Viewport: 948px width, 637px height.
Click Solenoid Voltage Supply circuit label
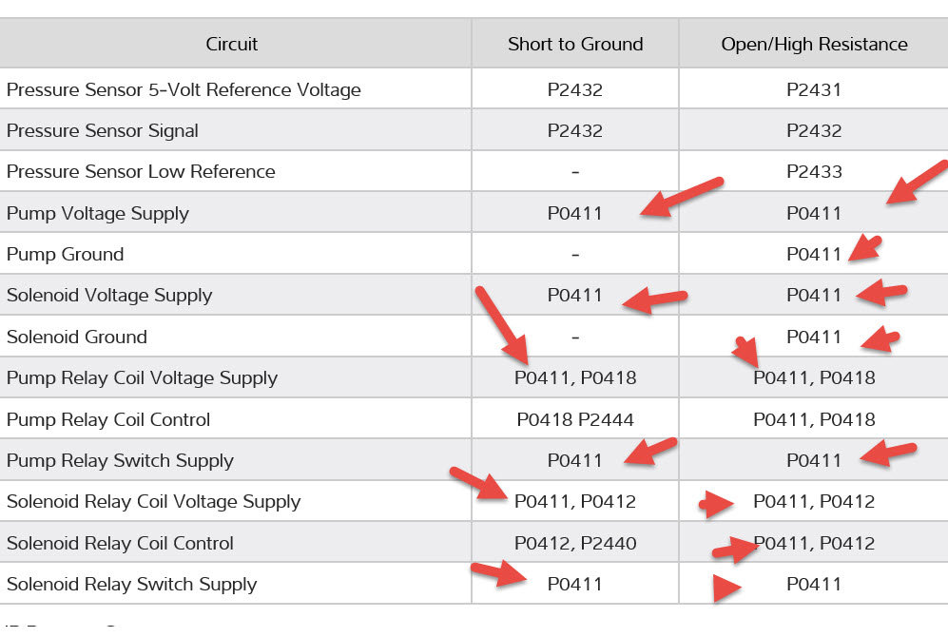(109, 296)
